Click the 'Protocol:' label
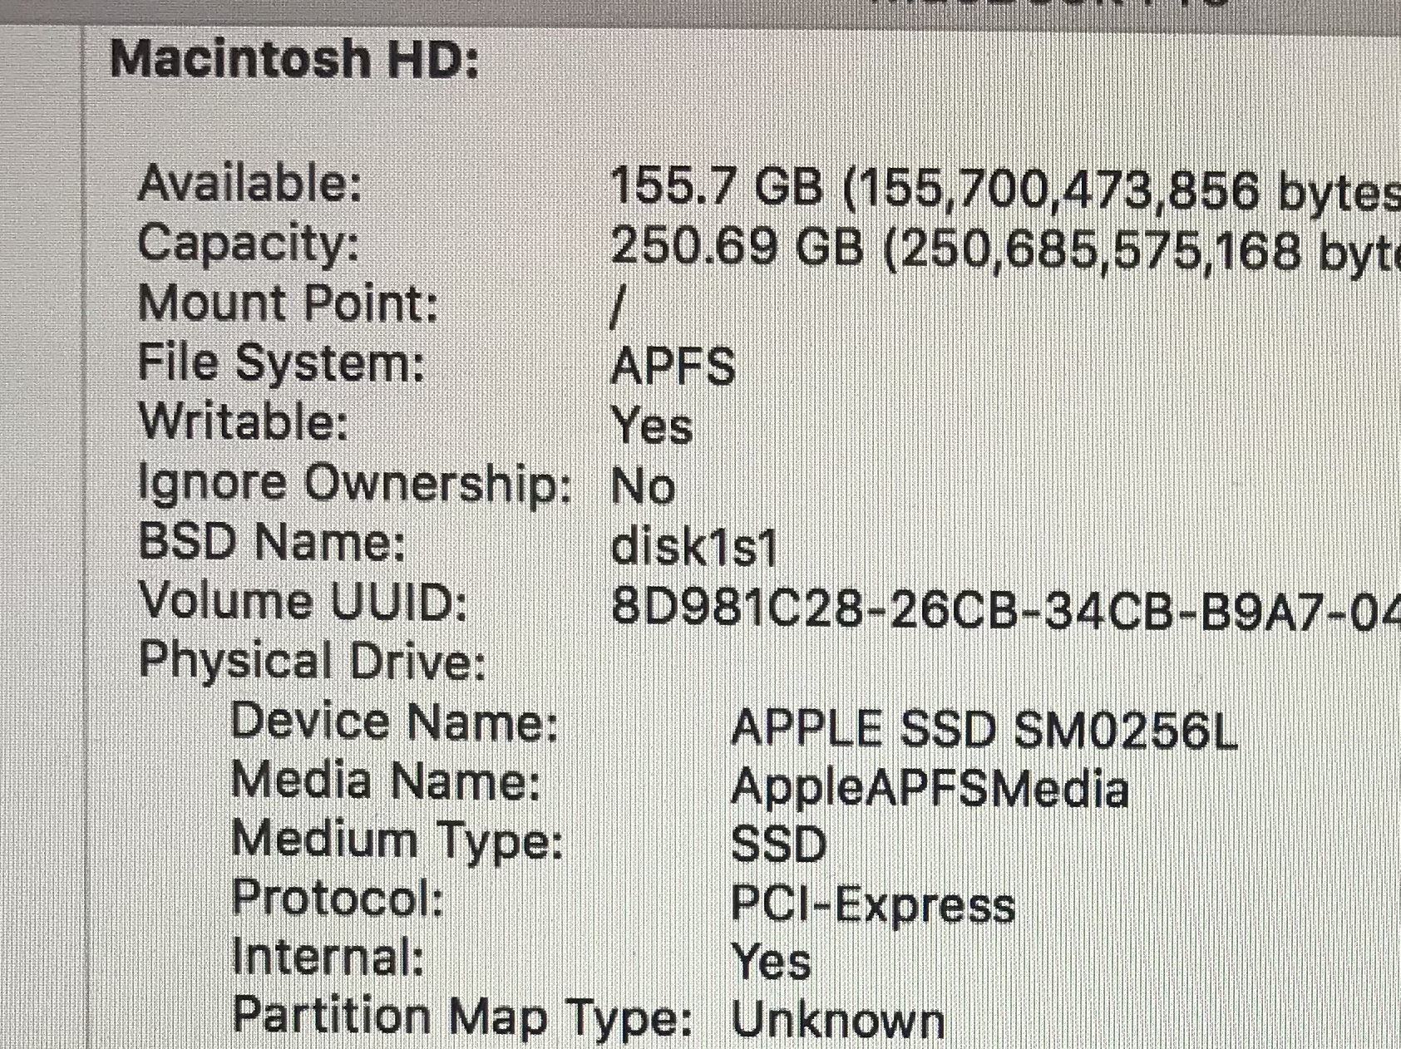Screen dimensions: 1401x1049 click(338, 899)
